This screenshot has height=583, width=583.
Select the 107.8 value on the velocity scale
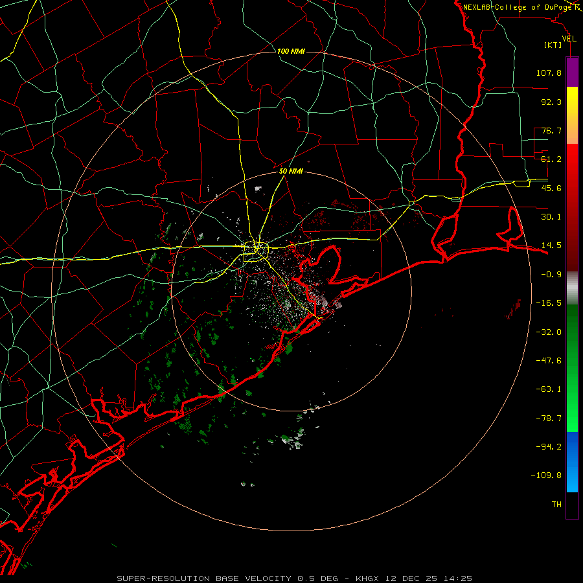(549, 73)
